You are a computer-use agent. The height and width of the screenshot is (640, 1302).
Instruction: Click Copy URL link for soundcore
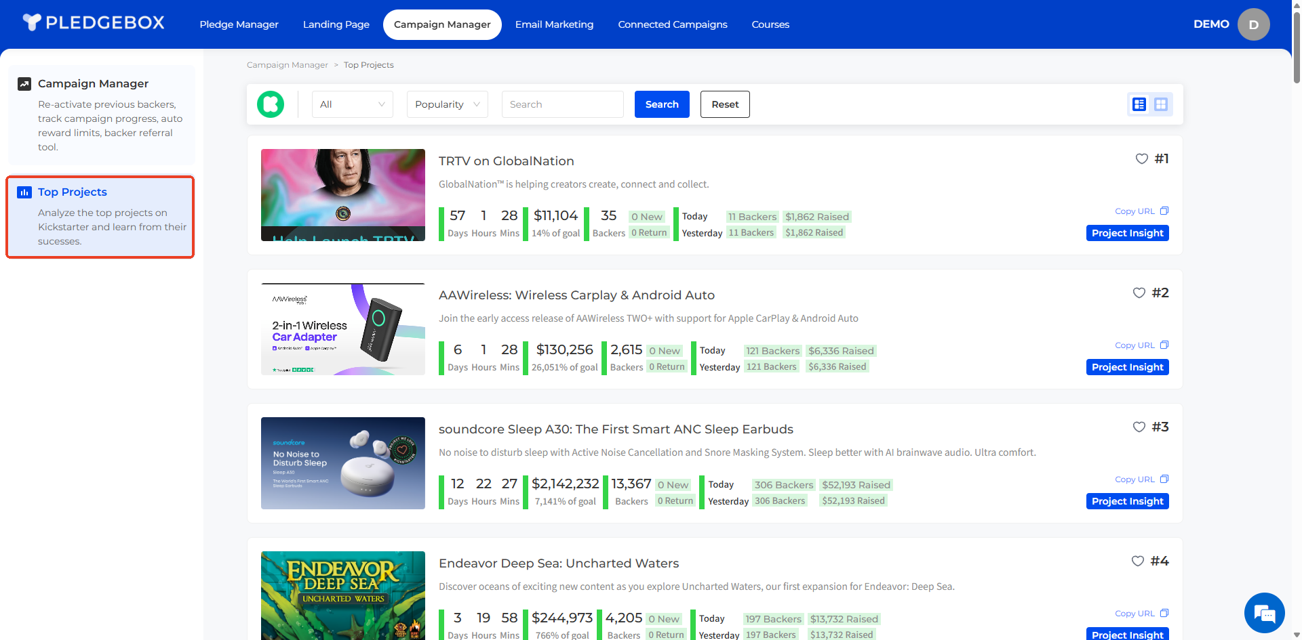click(x=1135, y=479)
